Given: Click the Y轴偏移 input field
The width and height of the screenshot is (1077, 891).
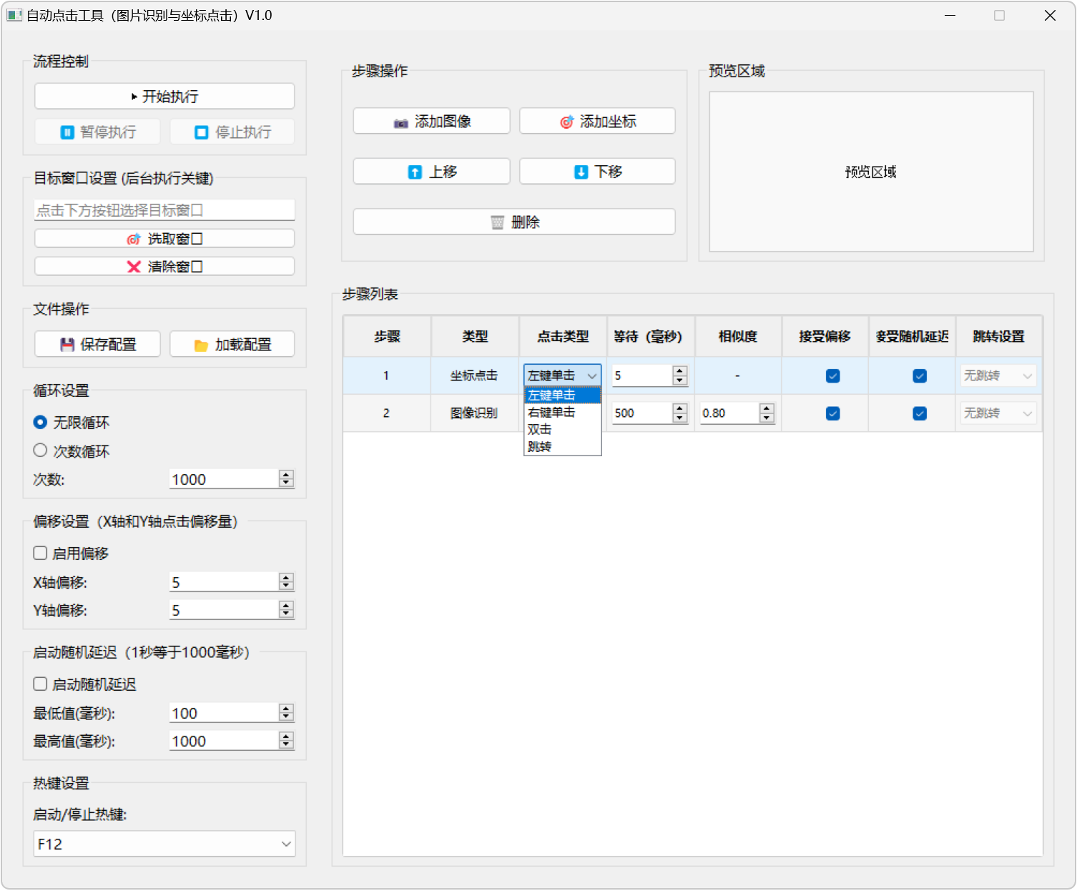Looking at the screenshot, I should point(224,610).
